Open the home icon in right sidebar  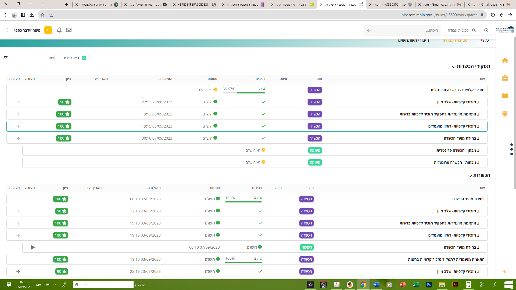[505, 61]
